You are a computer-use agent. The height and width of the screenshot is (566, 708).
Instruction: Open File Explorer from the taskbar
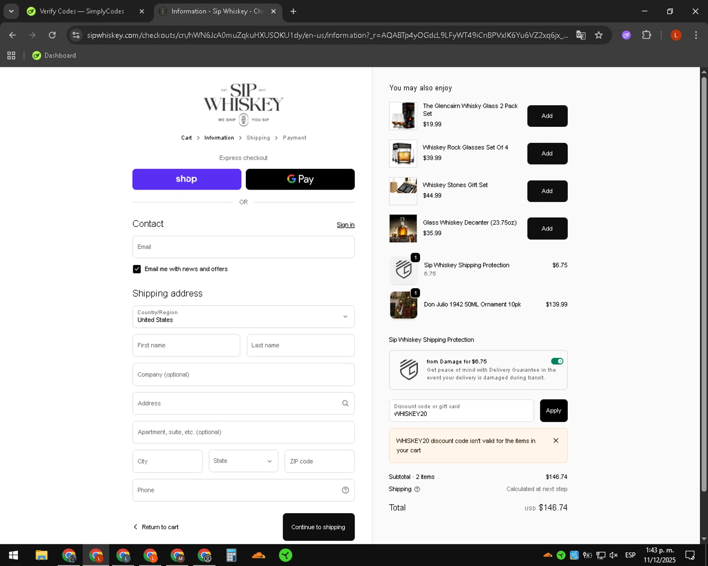(42, 556)
